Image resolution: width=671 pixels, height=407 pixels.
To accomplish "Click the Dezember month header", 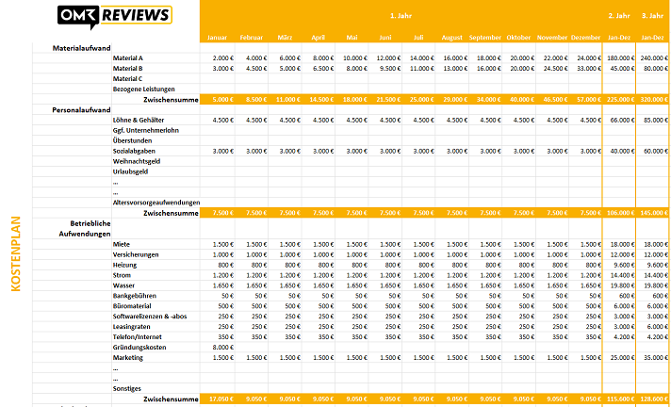I will click(585, 38).
